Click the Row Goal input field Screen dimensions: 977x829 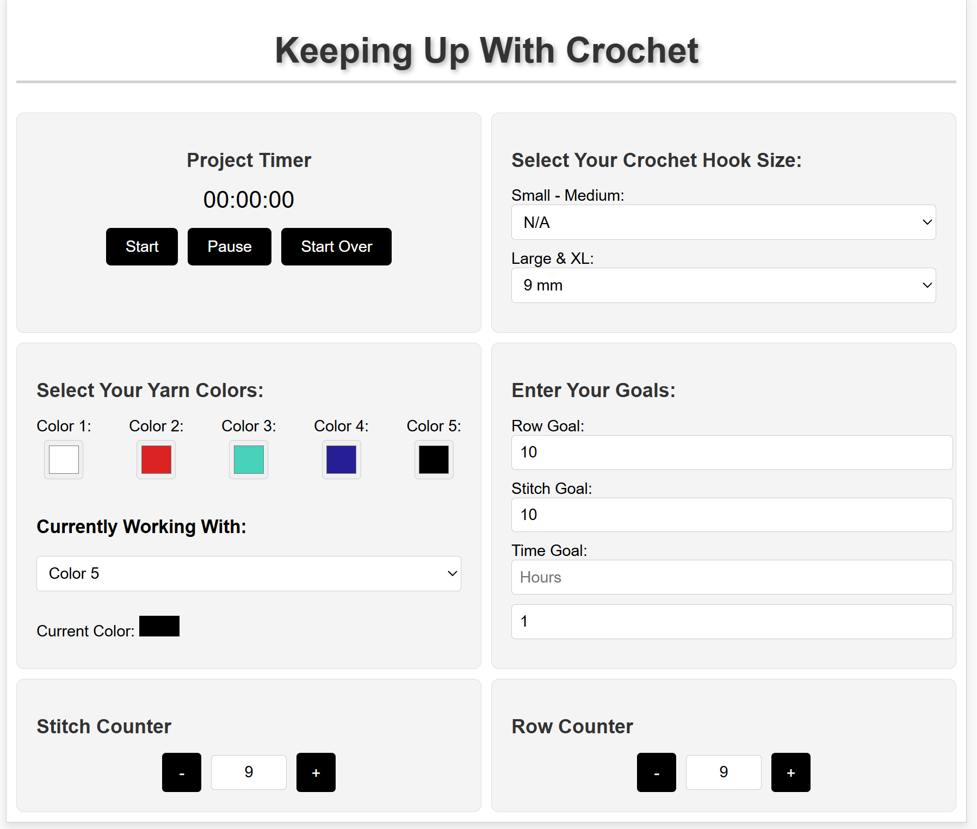click(x=732, y=453)
